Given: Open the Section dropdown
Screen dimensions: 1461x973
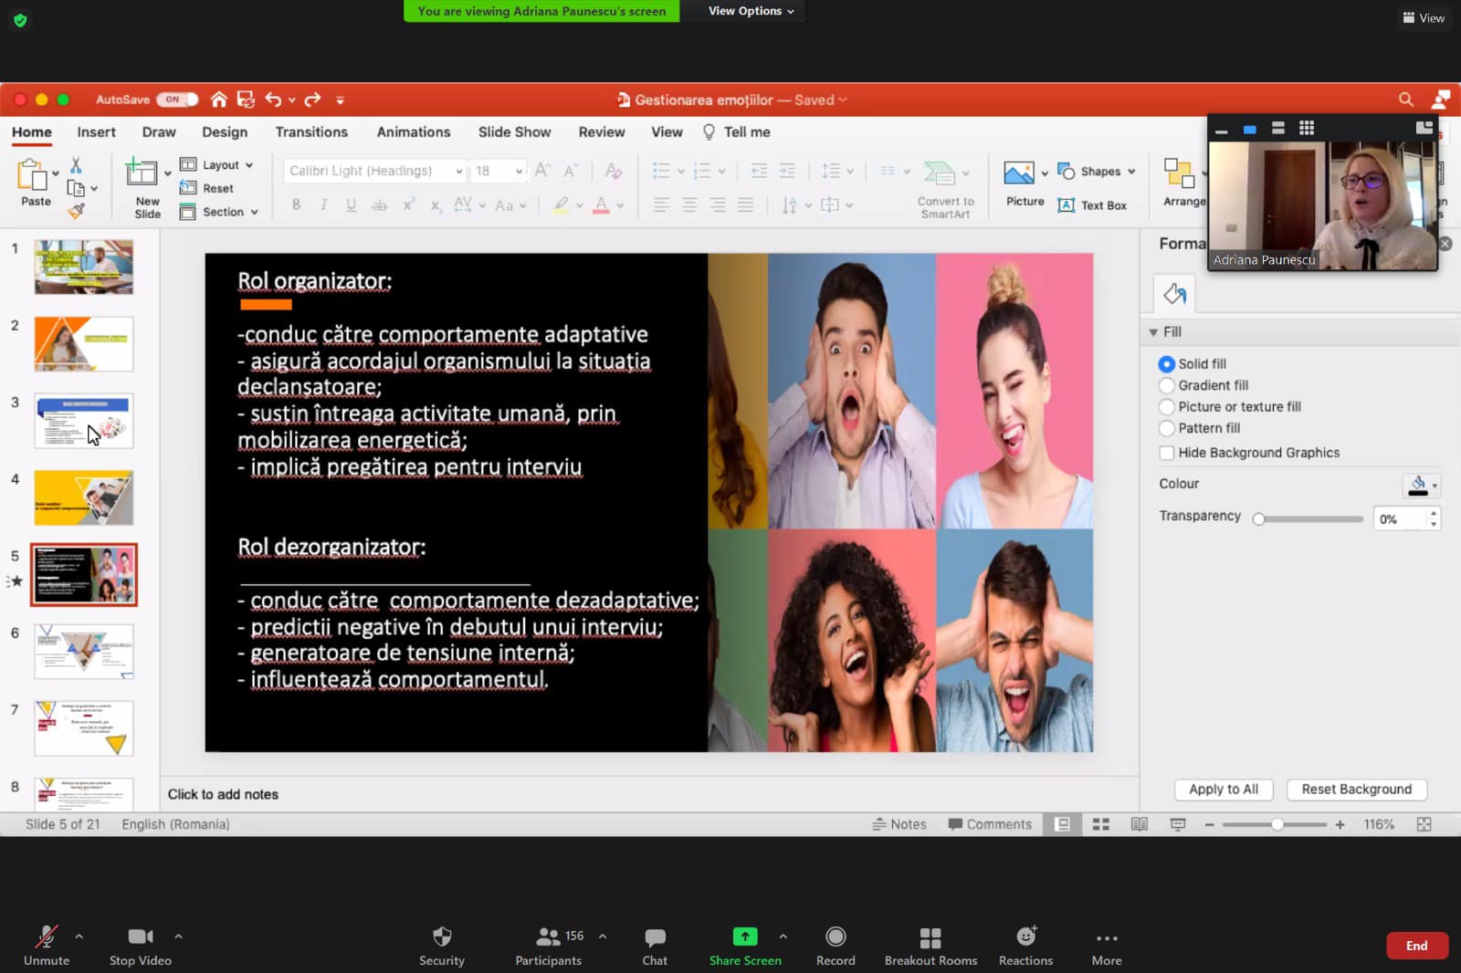Looking at the screenshot, I should coord(219,212).
